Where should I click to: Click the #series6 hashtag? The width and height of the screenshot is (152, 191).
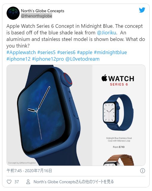point(66,52)
